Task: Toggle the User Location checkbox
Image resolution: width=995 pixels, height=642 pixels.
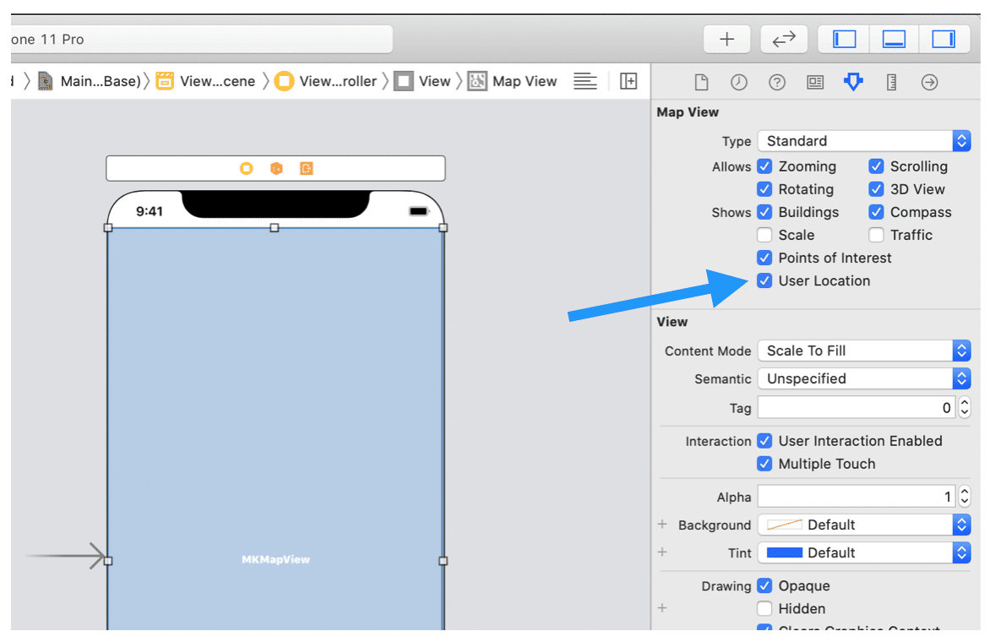Action: click(x=764, y=280)
